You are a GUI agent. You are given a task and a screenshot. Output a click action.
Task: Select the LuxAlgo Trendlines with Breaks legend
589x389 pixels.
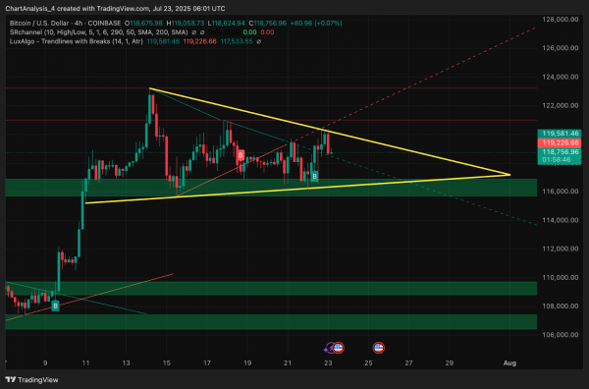77,41
